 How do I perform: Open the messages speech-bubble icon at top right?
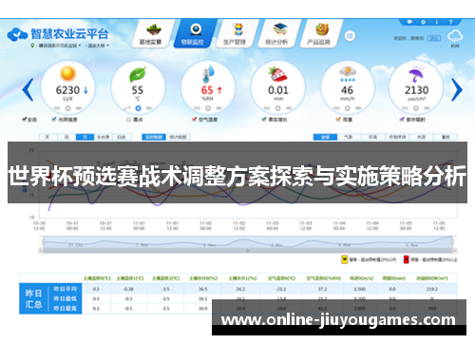tap(409, 22)
